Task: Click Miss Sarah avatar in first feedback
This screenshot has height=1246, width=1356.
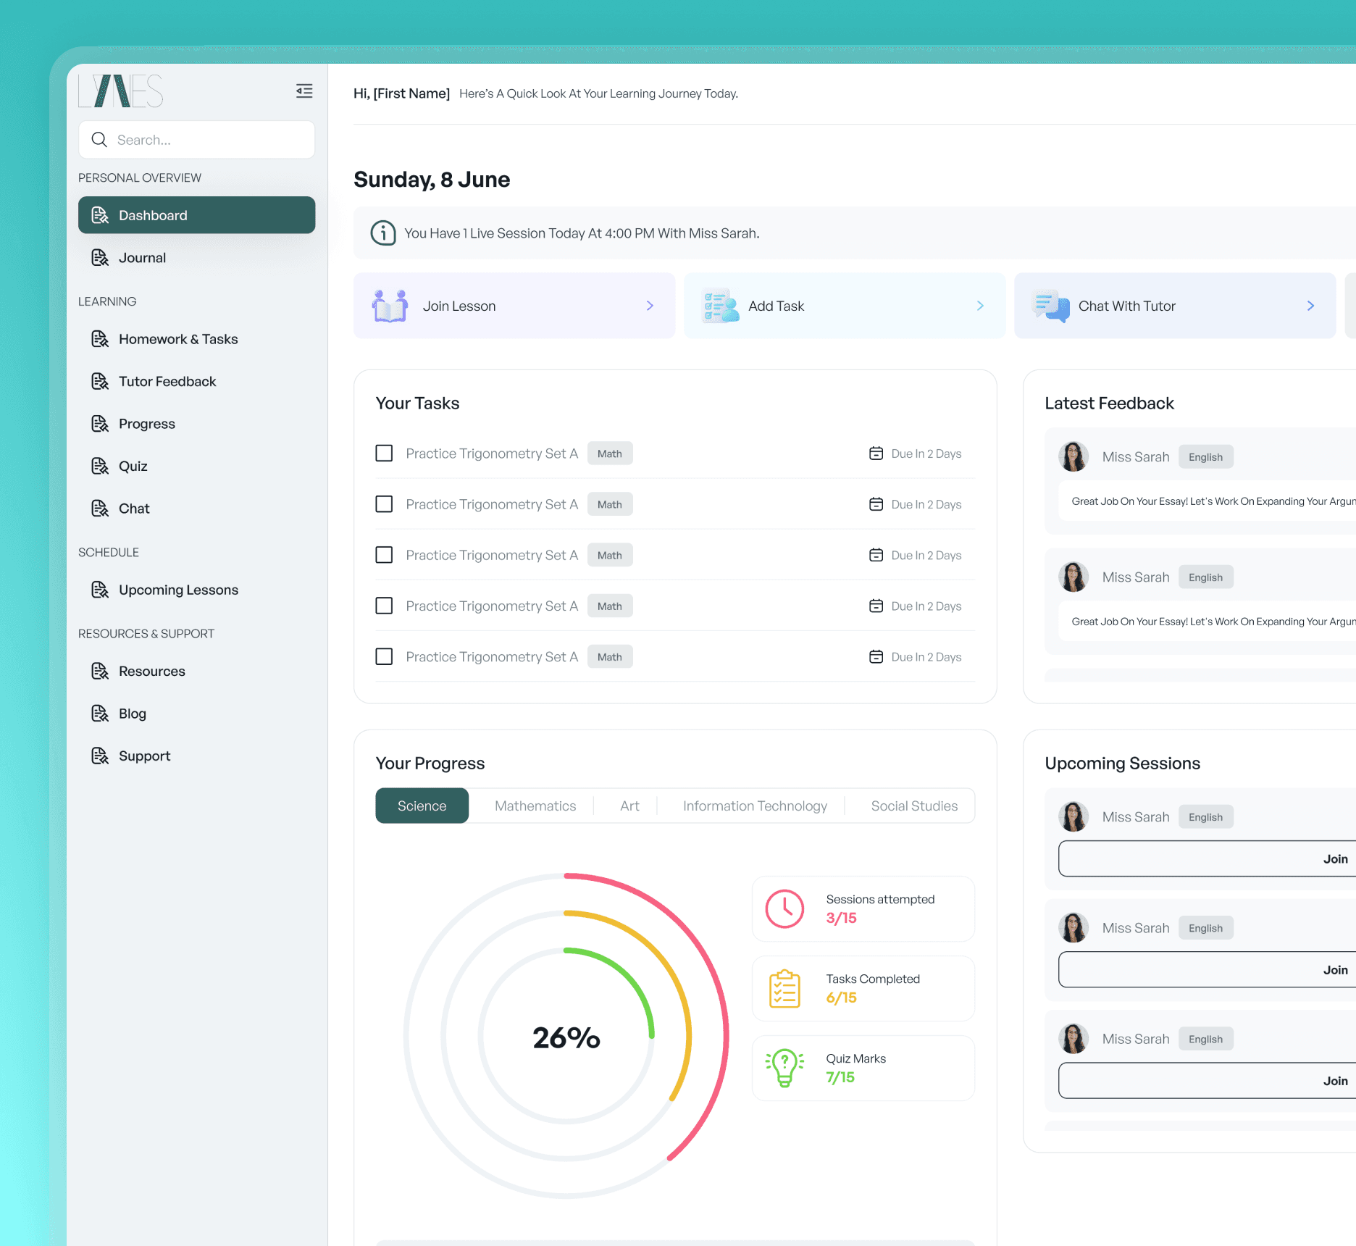Action: pyautogui.click(x=1073, y=457)
